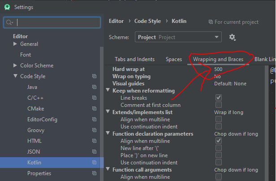
Task: Click the scheme settings gear icon
Action: point(232,37)
